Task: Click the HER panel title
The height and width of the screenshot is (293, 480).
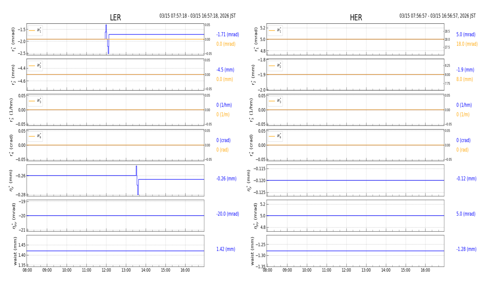Action: (x=356, y=18)
